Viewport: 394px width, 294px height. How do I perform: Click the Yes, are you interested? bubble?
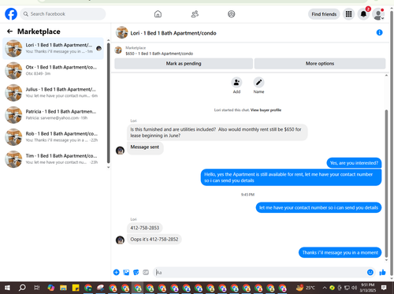[354, 163]
